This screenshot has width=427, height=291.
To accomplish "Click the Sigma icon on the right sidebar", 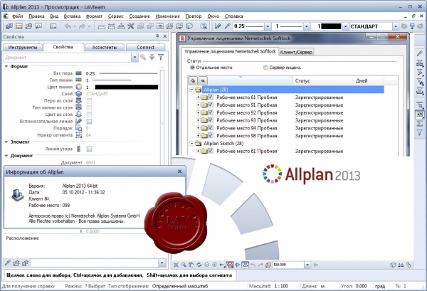I will tap(420, 124).
